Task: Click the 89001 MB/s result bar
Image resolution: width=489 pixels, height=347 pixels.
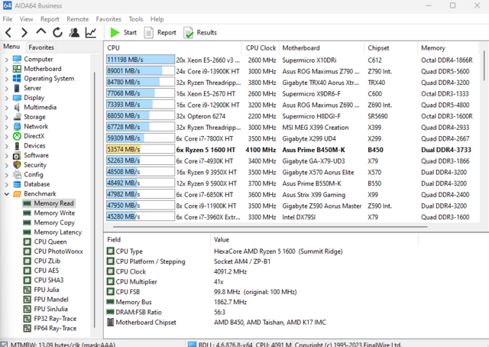Action: coord(141,71)
